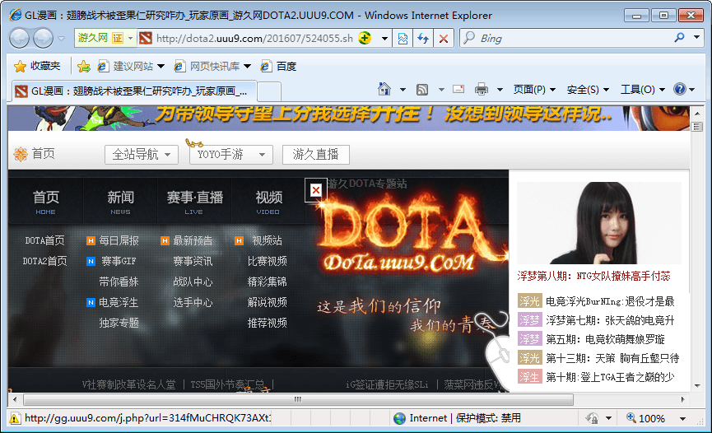Click the blue Help question mark icon
712x433 pixels.
[x=680, y=89]
